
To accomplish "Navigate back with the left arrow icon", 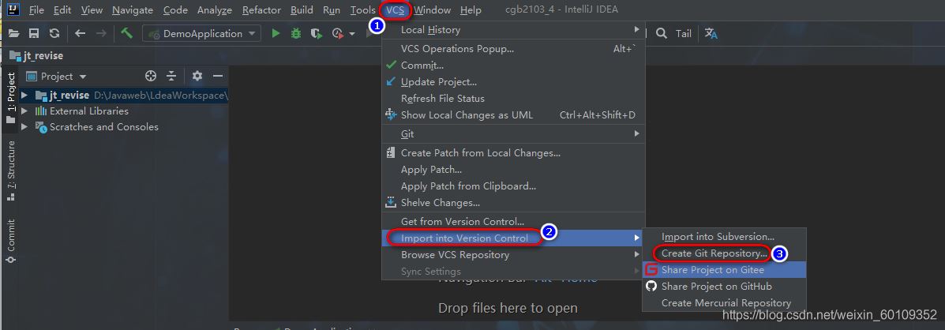I will (x=81, y=34).
